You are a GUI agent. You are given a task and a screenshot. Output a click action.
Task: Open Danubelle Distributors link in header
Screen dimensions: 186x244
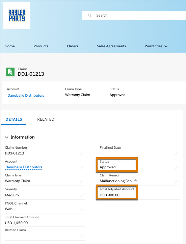(26, 95)
